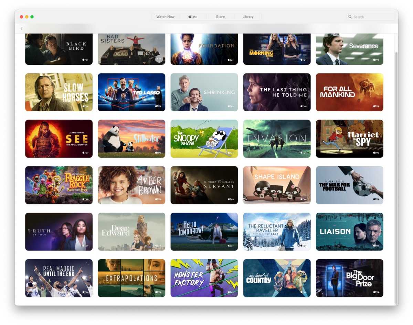Open The Morning Show
Viewport: 413px width, 325px height.
(x=277, y=49)
